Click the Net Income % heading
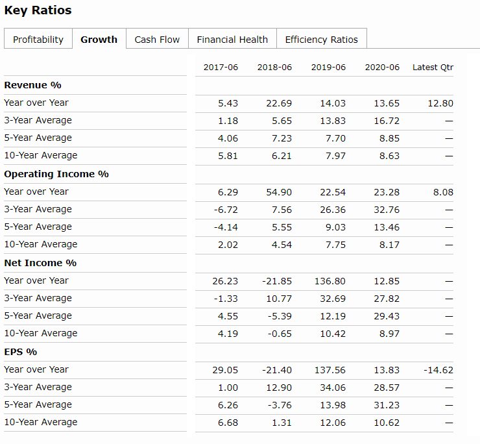Screen dimensions: 480x444 coord(40,263)
